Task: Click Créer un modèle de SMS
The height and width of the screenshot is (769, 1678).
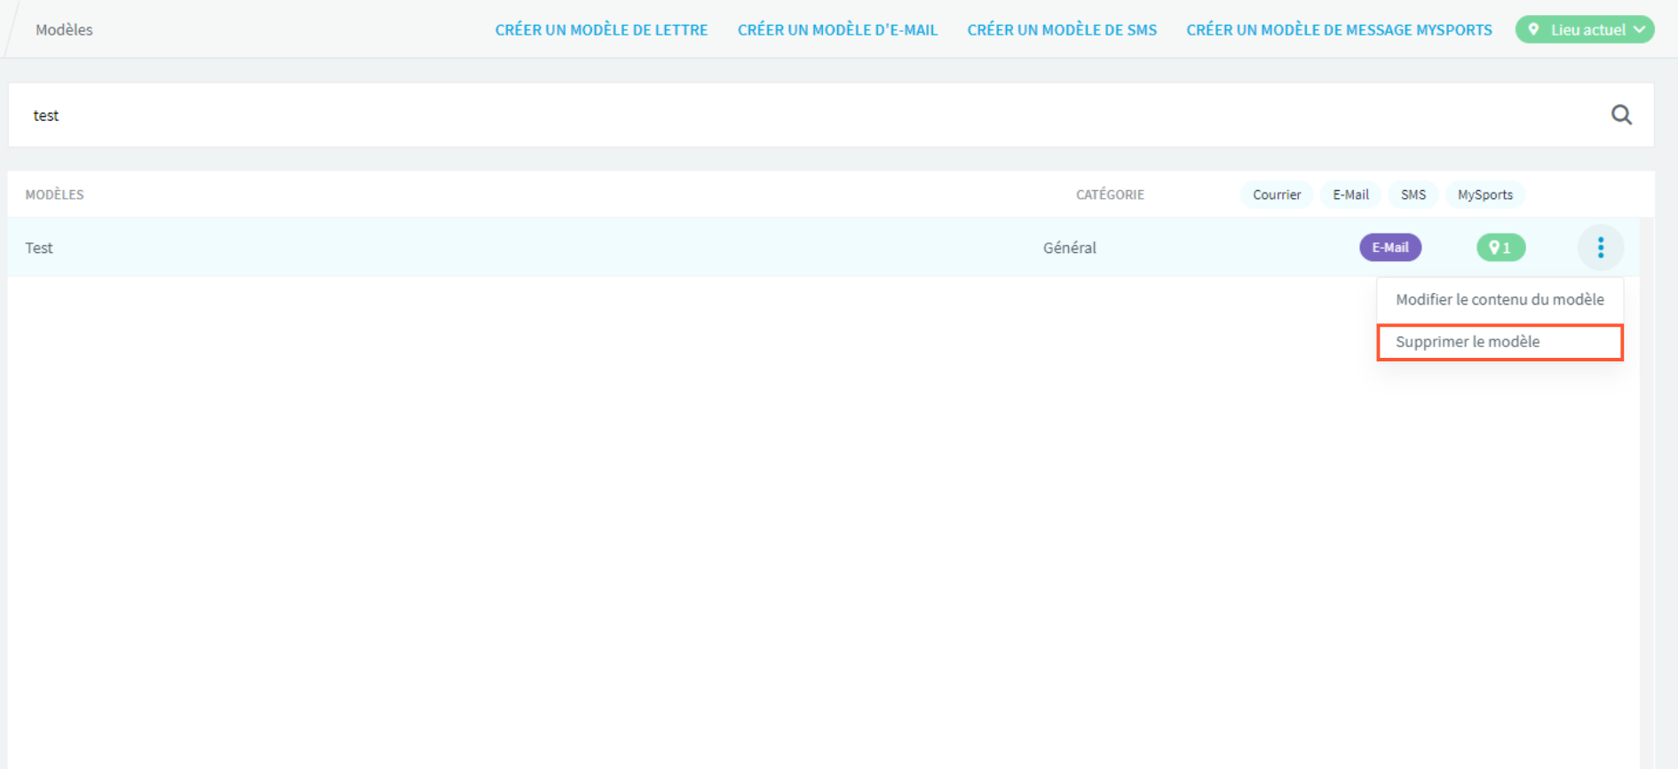Action: pyautogui.click(x=1062, y=29)
